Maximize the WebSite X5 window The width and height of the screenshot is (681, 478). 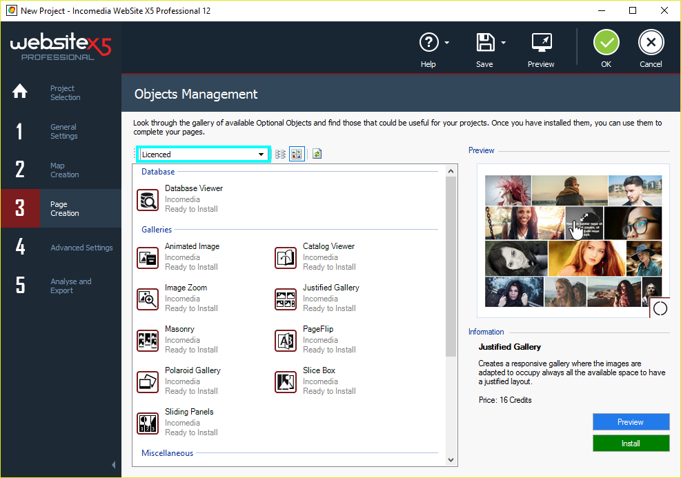[x=633, y=10]
